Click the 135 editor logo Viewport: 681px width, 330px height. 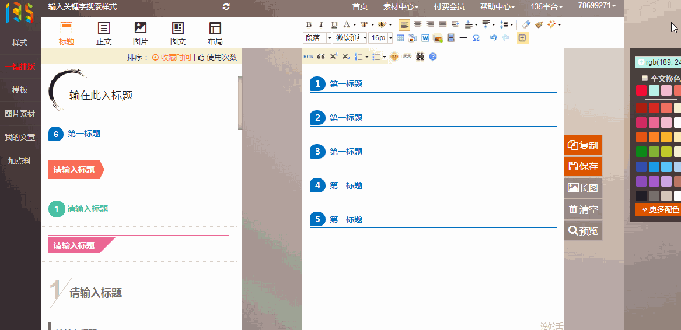(x=19, y=13)
